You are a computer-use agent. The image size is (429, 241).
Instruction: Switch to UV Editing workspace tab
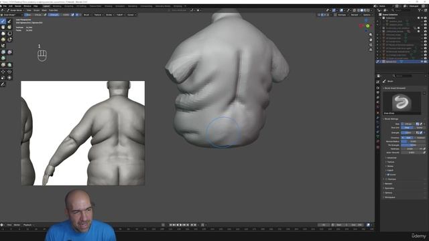coord(81,6)
